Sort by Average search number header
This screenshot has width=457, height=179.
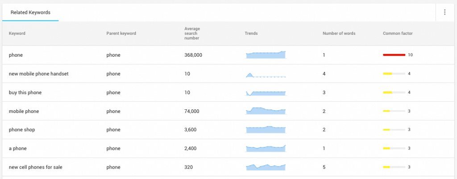coord(191,33)
